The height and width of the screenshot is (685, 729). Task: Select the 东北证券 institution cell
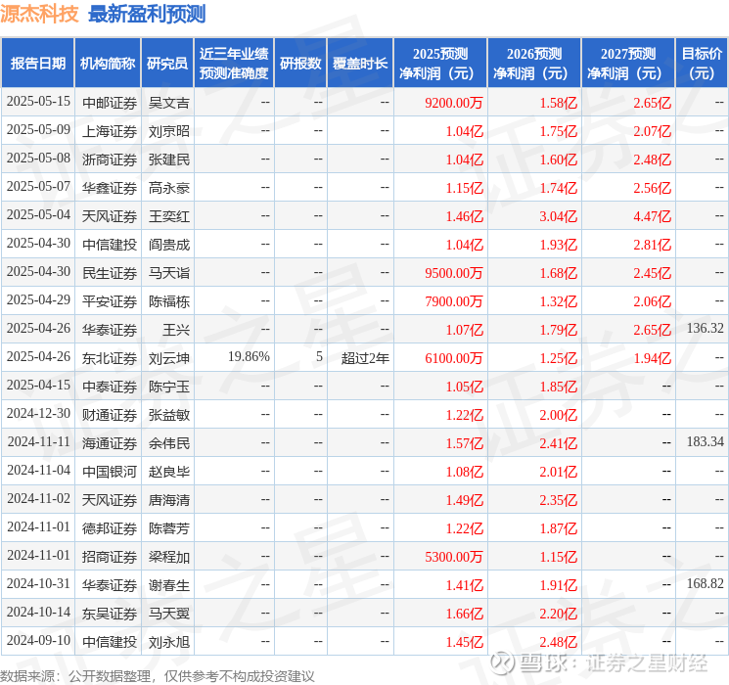pos(110,358)
